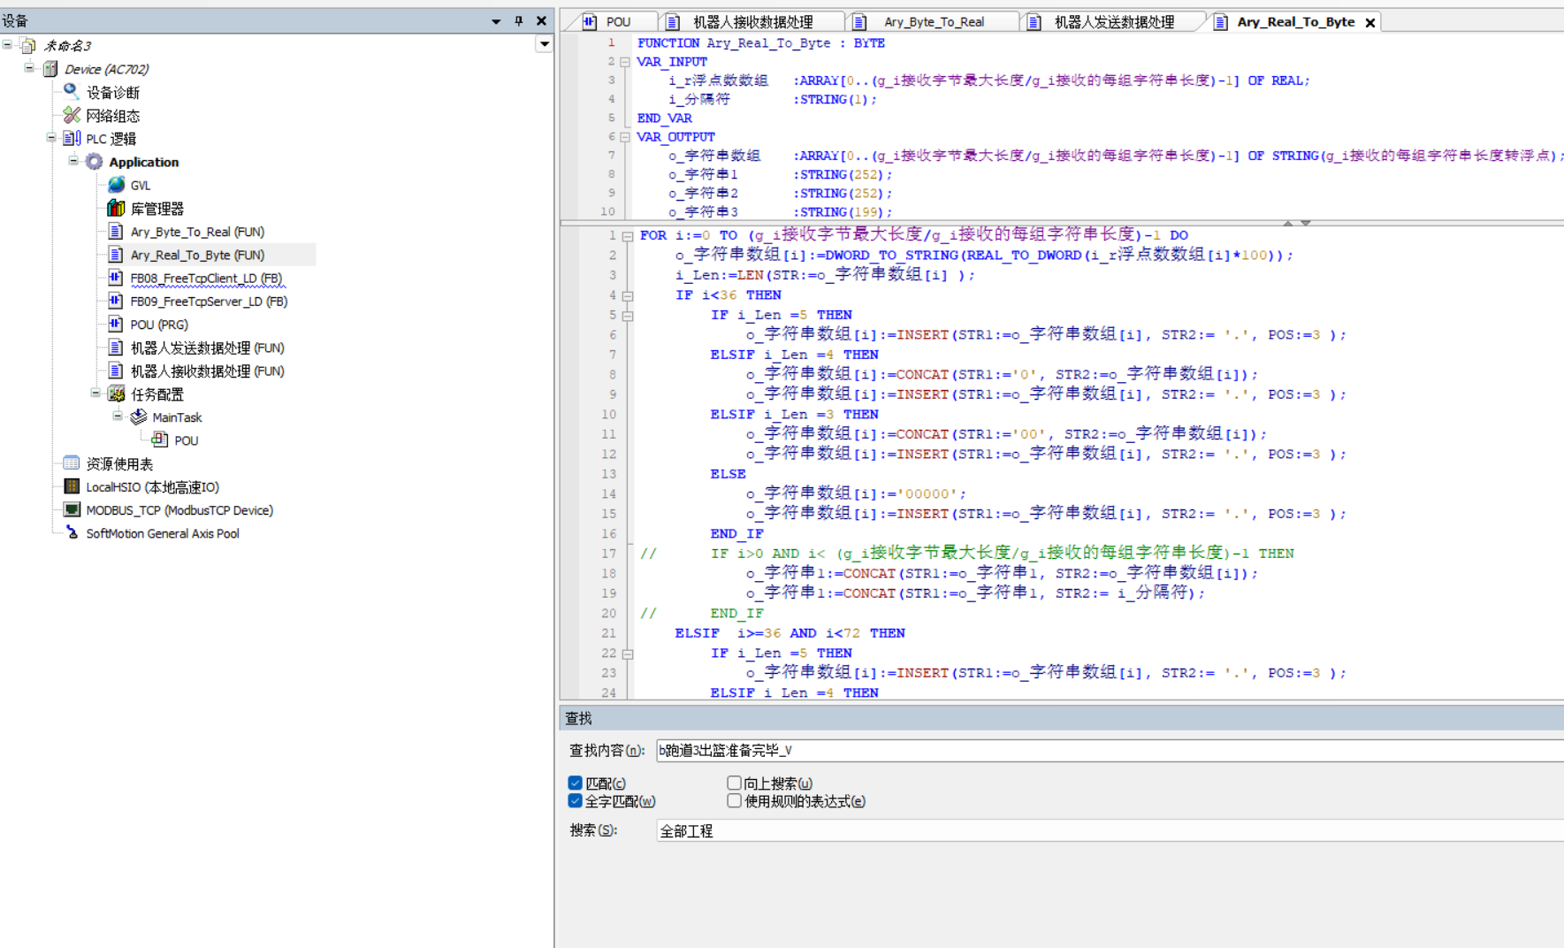Click the POU icon under MainTask
The width and height of the screenshot is (1564, 948).
click(x=160, y=440)
